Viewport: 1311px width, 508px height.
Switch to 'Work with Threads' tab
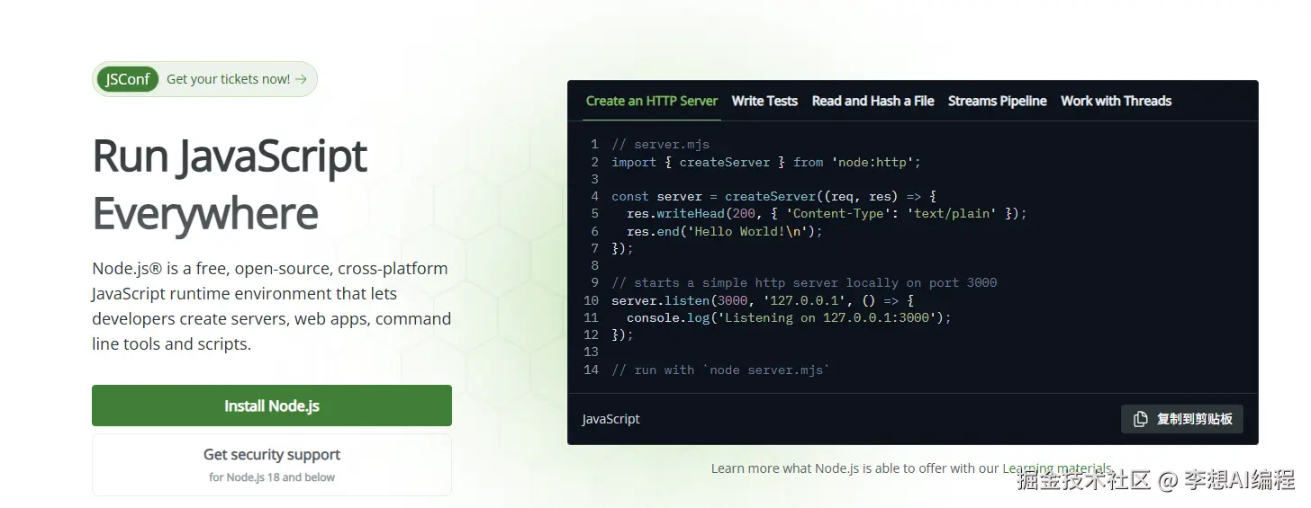pos(1117,101)
